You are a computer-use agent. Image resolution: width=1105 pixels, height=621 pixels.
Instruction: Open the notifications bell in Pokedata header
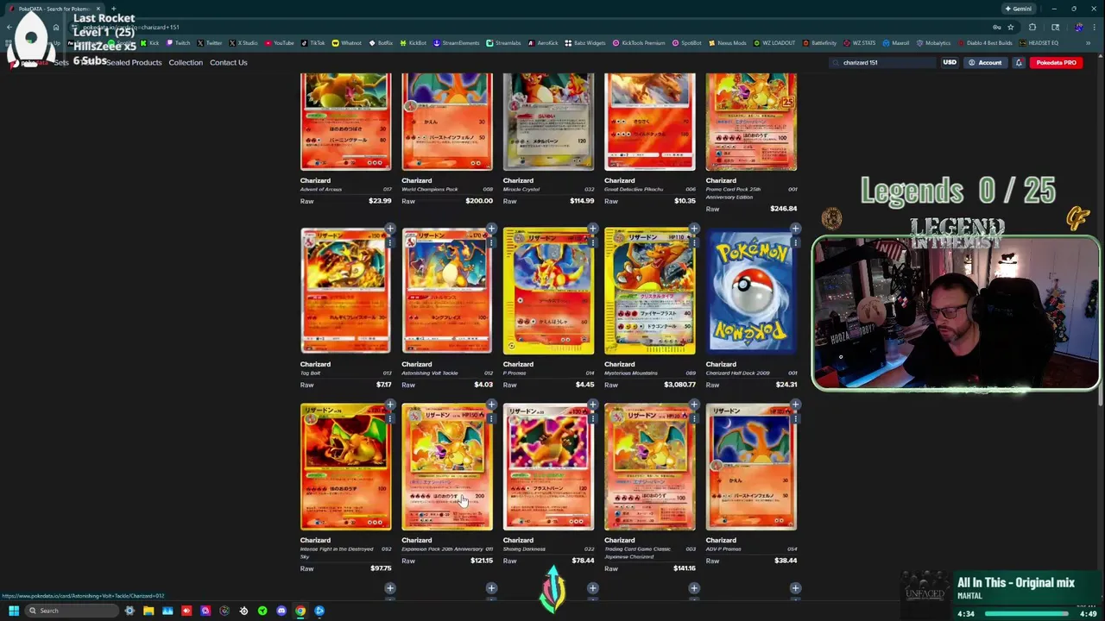click(x=1019, y=62)
